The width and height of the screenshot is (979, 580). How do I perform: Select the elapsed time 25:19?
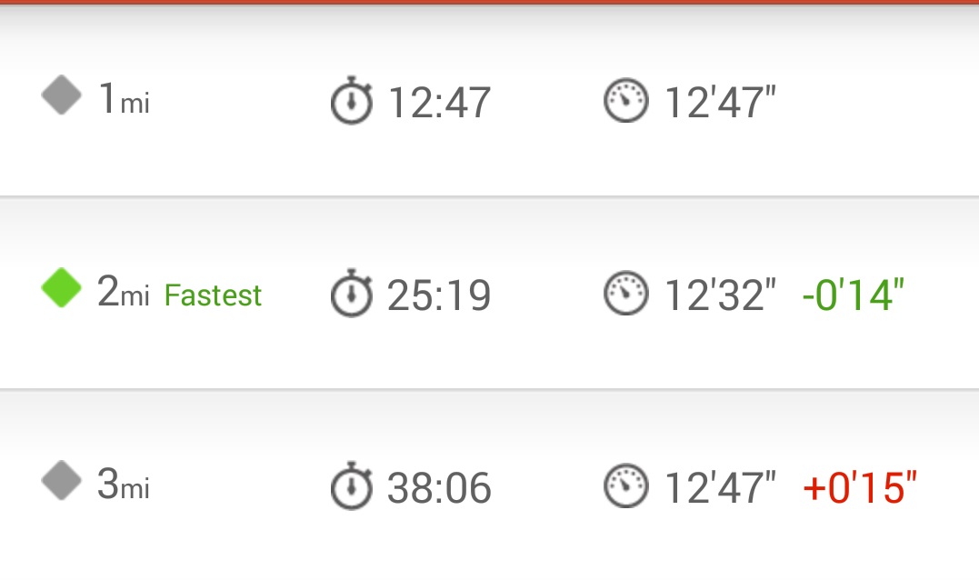click(x=439, y=295)
